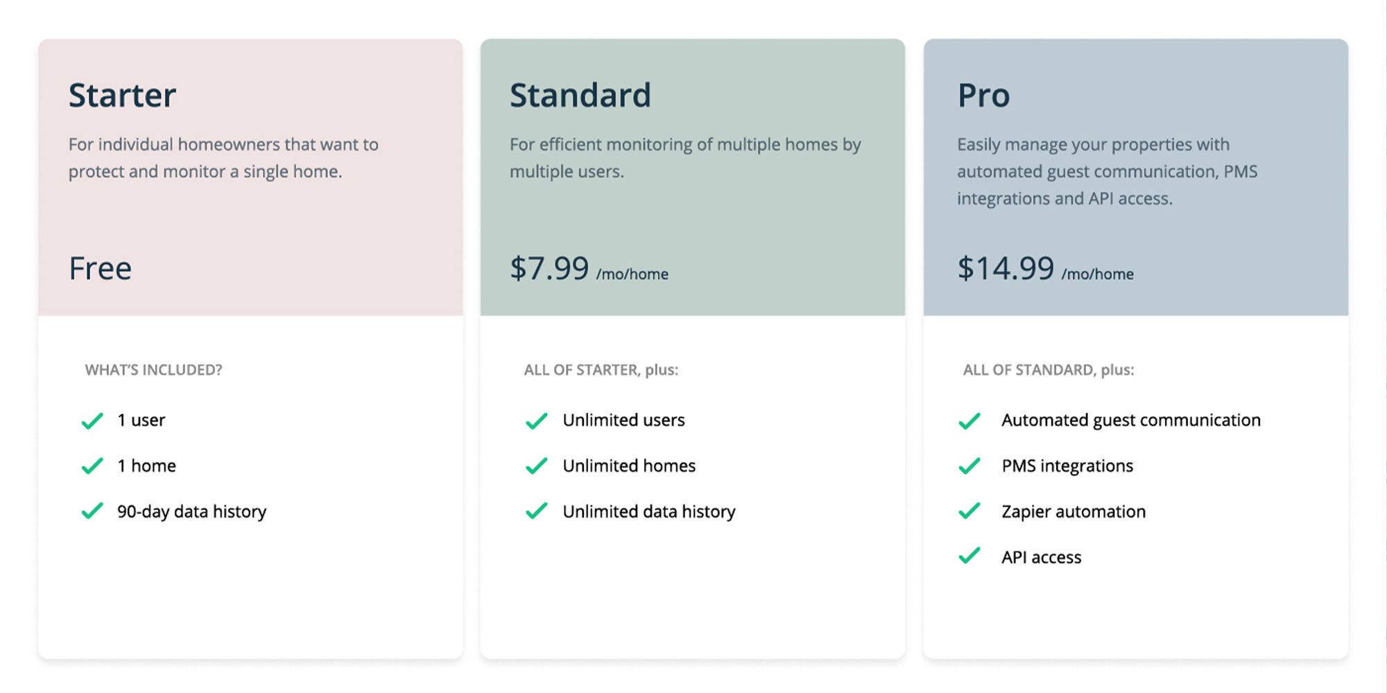
Task: Click the Free price on Starter card
Action: point(100,269)
